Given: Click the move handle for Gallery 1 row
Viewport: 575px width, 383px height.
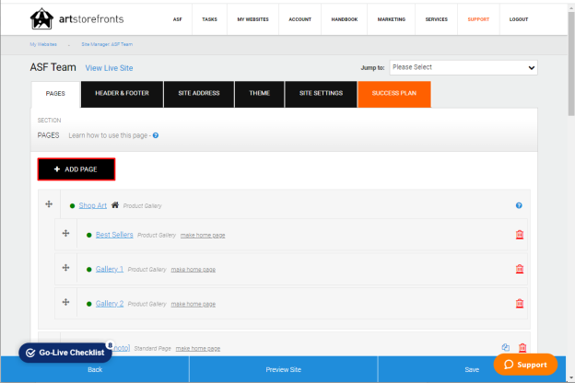Looking at the screenshot, I should (65, 268).
